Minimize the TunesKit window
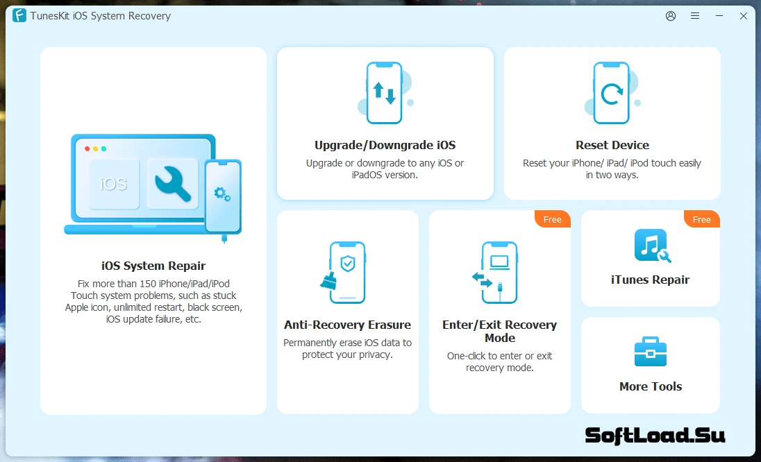This screenshot has width=761, height=462. 719,16
